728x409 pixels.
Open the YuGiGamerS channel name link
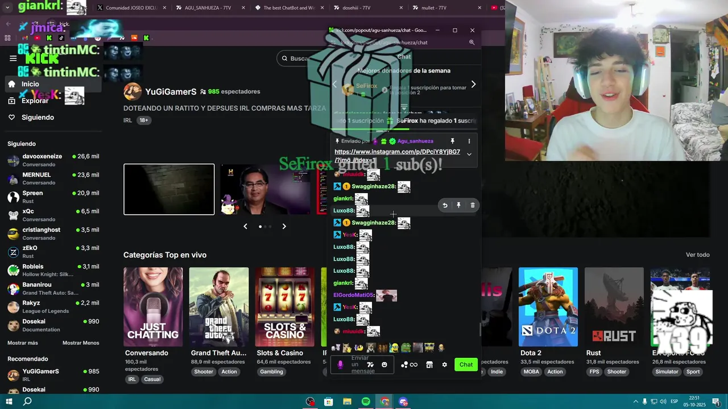pos(171,91)
